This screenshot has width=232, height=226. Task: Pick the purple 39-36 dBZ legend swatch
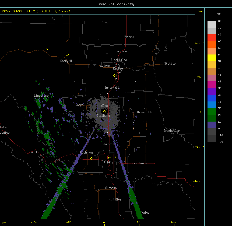click(x=212, y=92)
